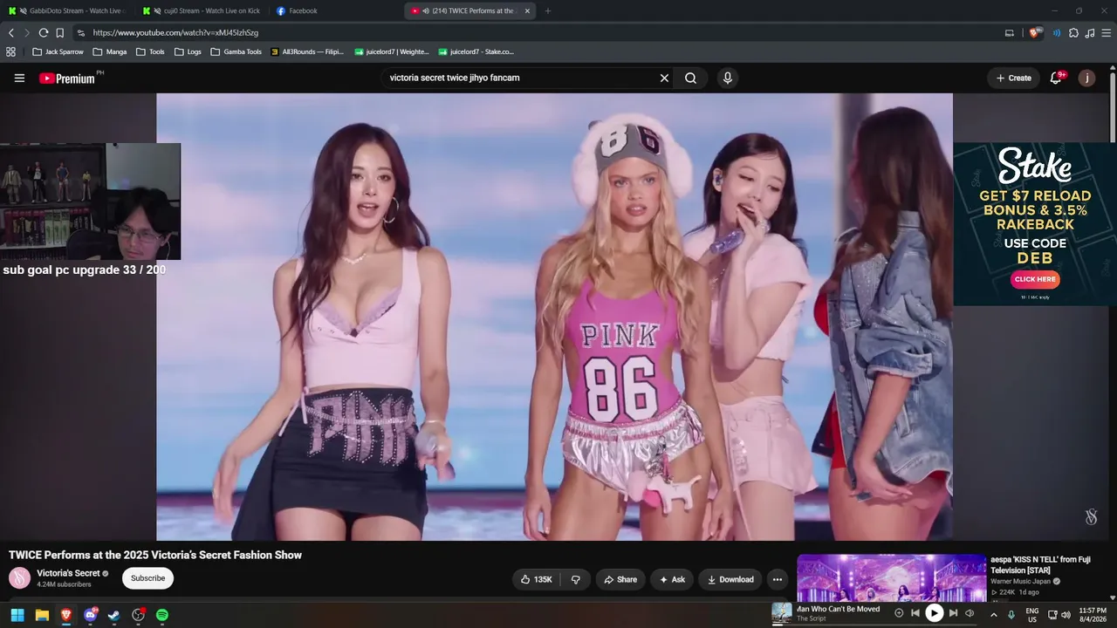Share the TWICE video
This screenshot has width=1117, height=628.
coord(620,579)
